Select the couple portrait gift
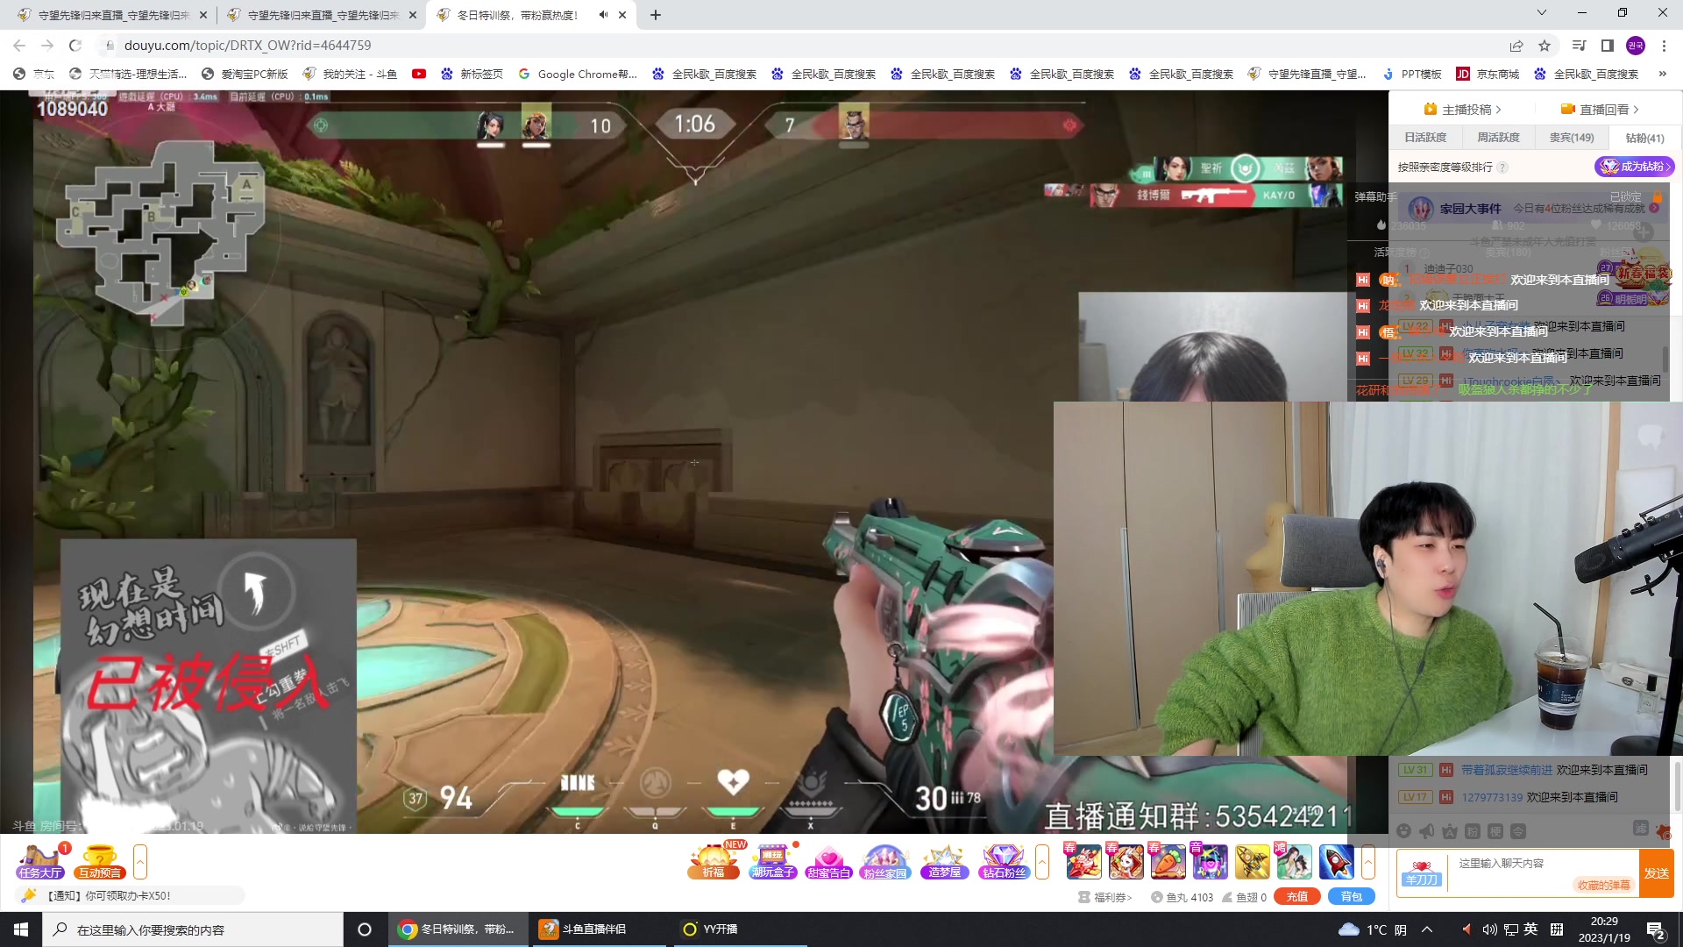Screen dimensions: 1683x947 tap(1294, 862)
